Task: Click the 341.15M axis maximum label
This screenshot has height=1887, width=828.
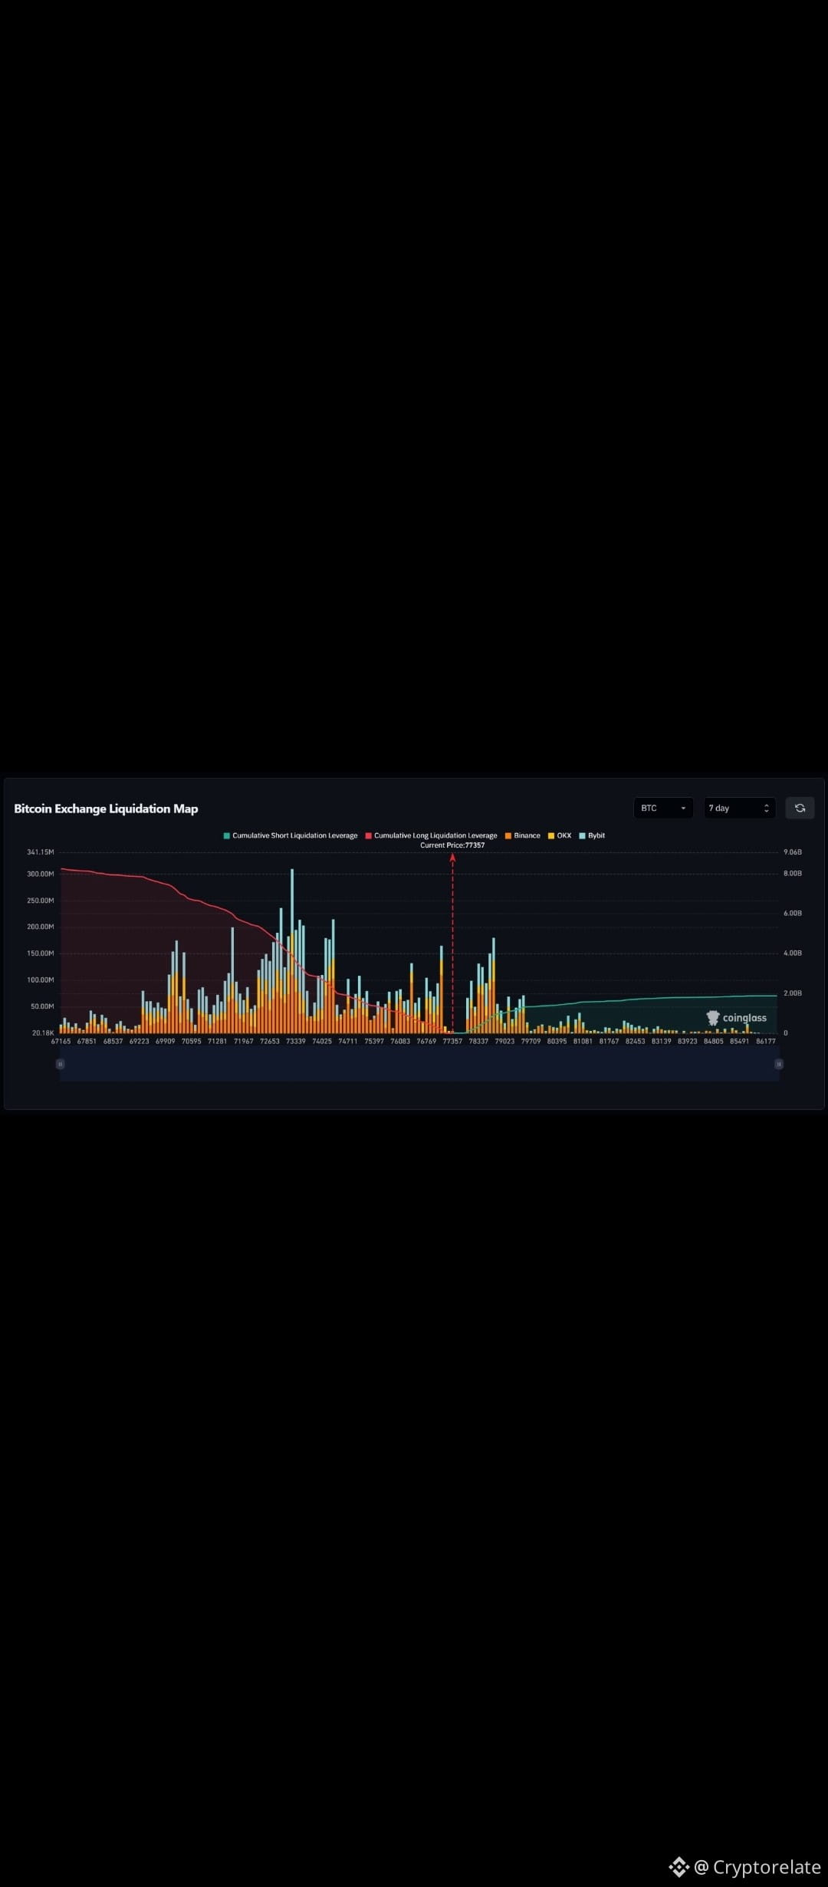Action: [41, 852]
